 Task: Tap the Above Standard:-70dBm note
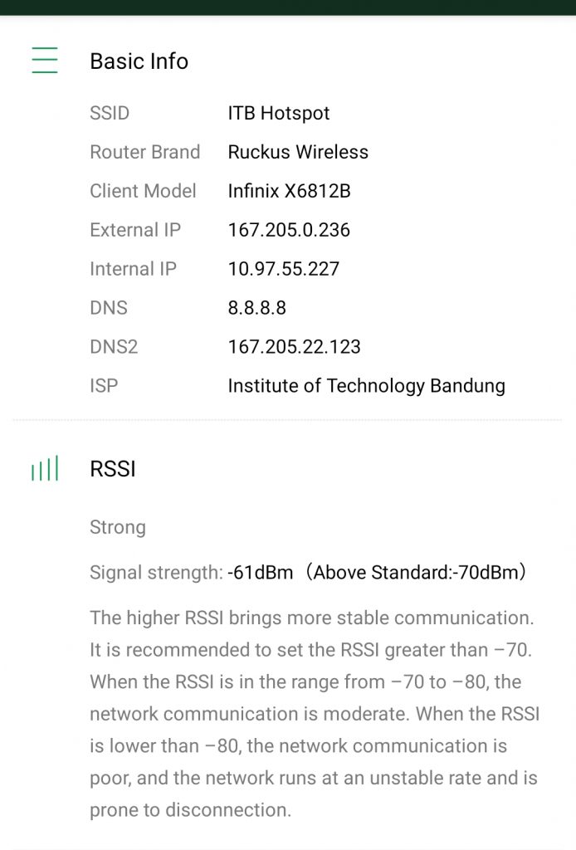(414, 573)
